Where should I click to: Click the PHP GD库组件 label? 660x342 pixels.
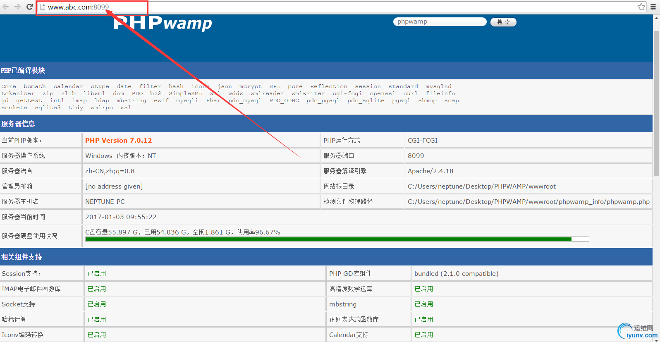point(350,273)
